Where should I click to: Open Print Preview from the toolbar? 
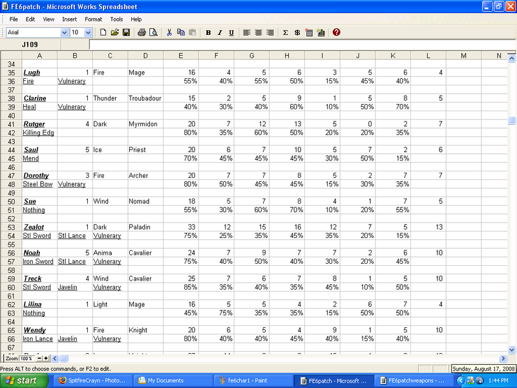153,32
